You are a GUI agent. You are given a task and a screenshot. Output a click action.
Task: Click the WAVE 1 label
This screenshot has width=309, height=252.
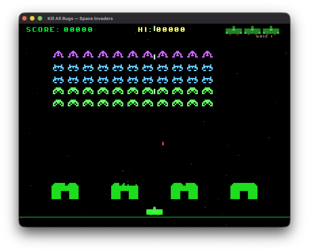tap(264, 37)
